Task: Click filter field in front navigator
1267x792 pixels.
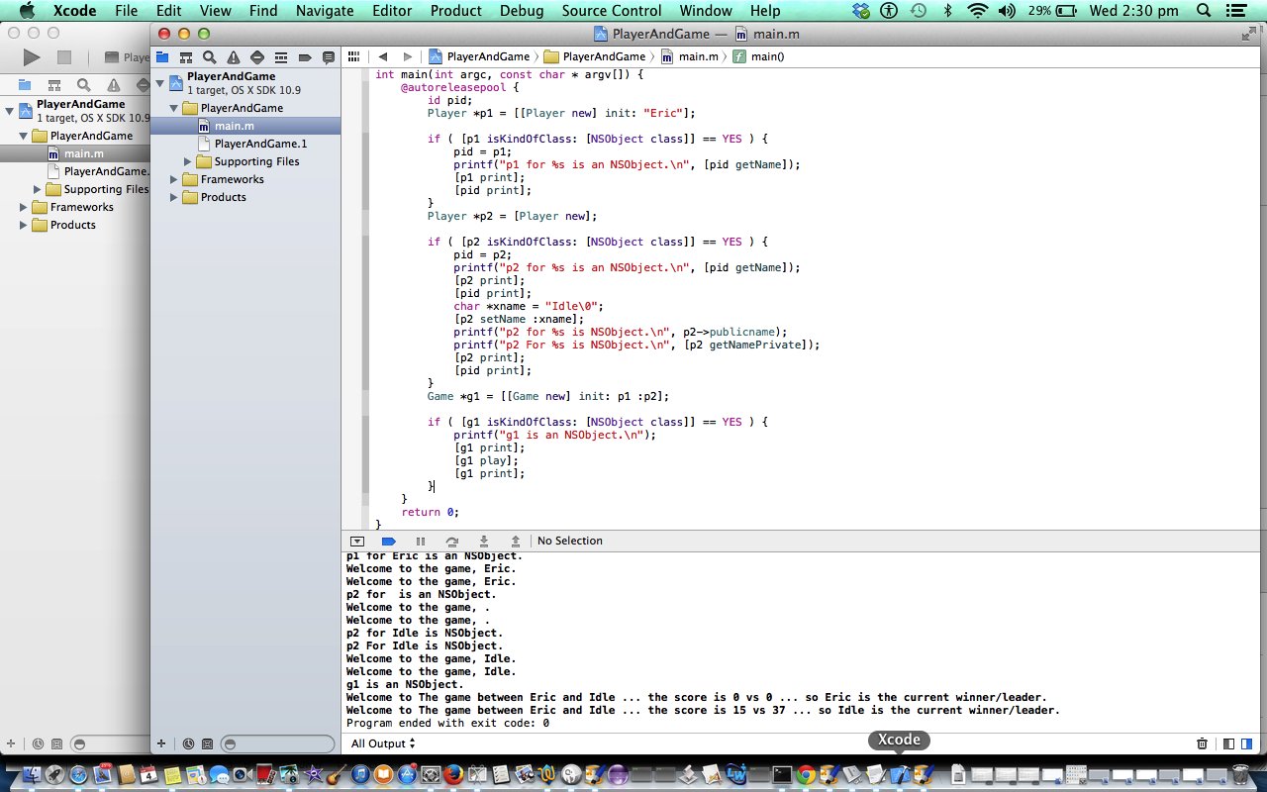Action: (277, 743)
